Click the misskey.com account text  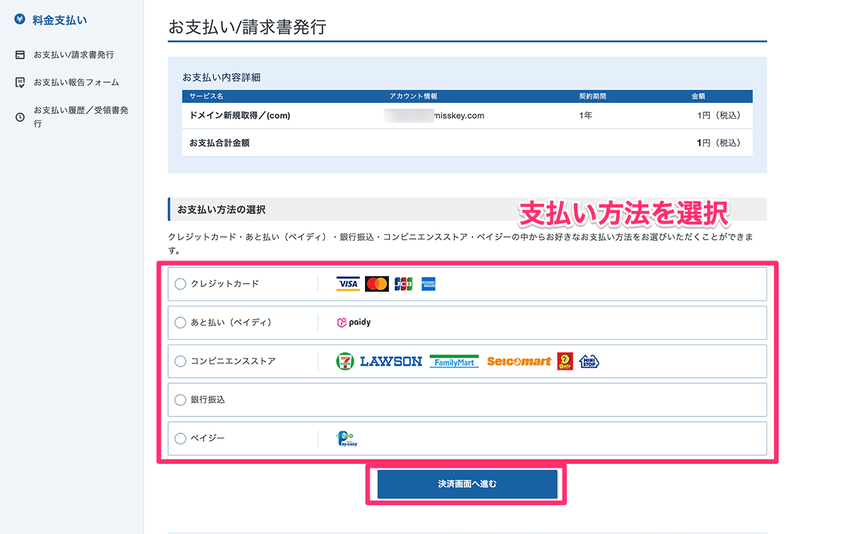coord(459,115)
